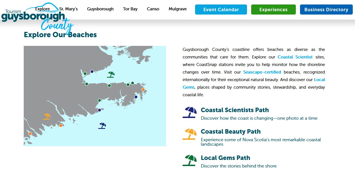Image resolution: width=355 pixels, height=170 pixels.
Task: Go to the St. Mary's nav item
Action: coord(68,9)
